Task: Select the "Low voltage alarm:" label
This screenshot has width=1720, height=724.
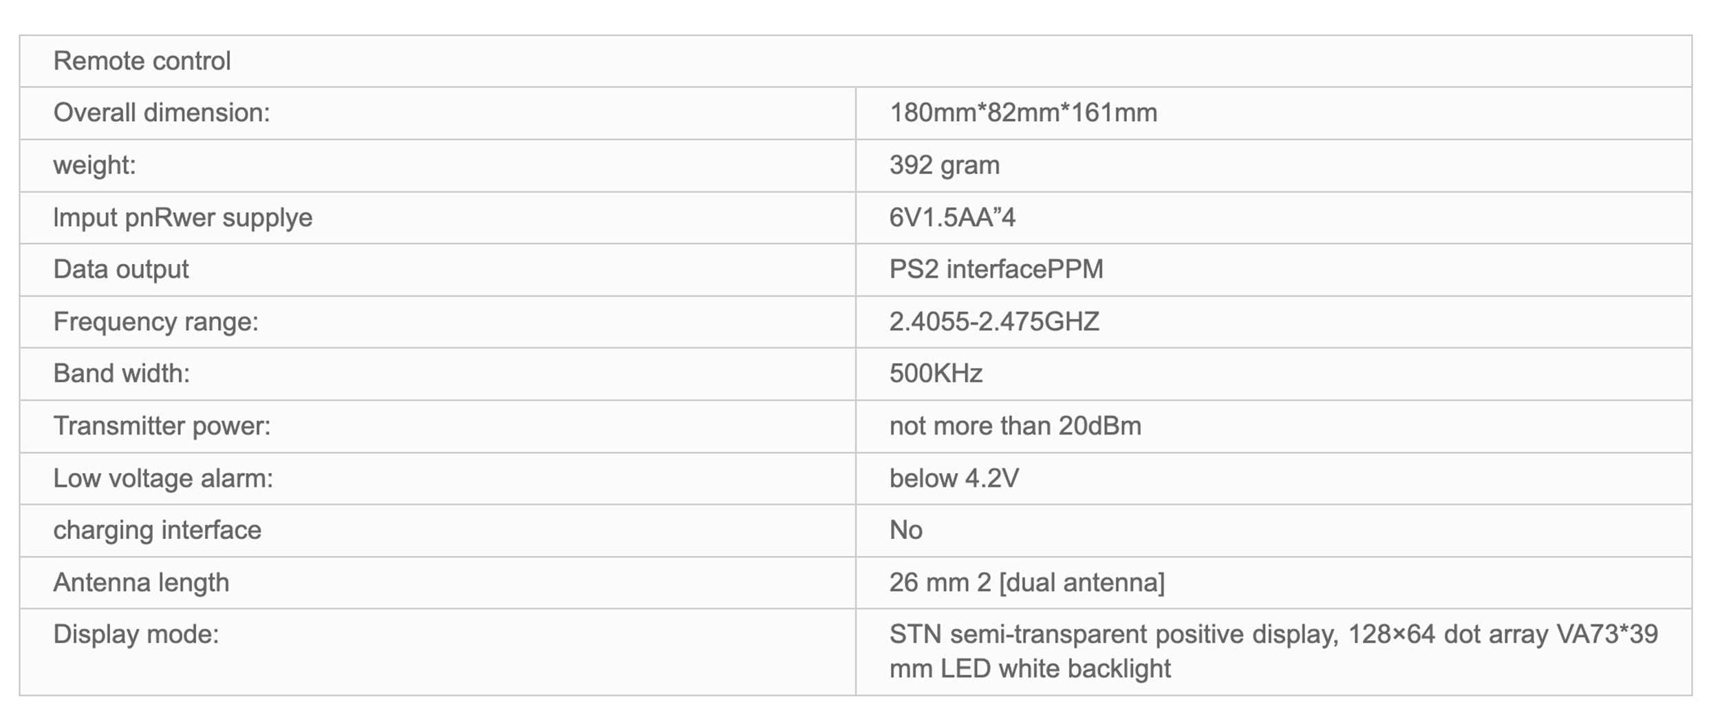Action: (163, 479)
